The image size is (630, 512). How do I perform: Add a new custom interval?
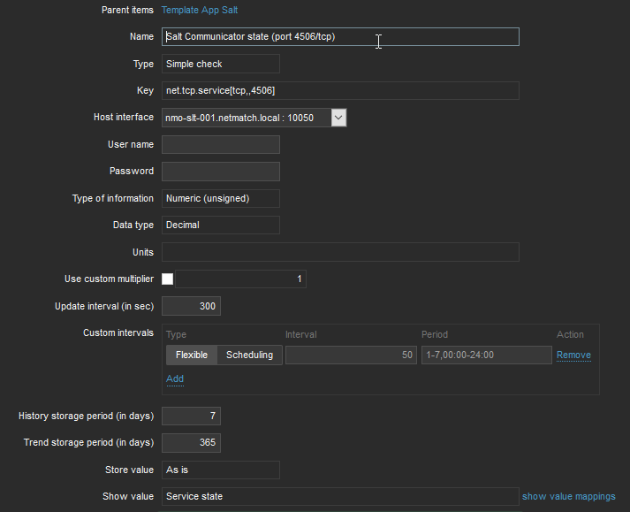pyautogui.click(x=175, y=378)
